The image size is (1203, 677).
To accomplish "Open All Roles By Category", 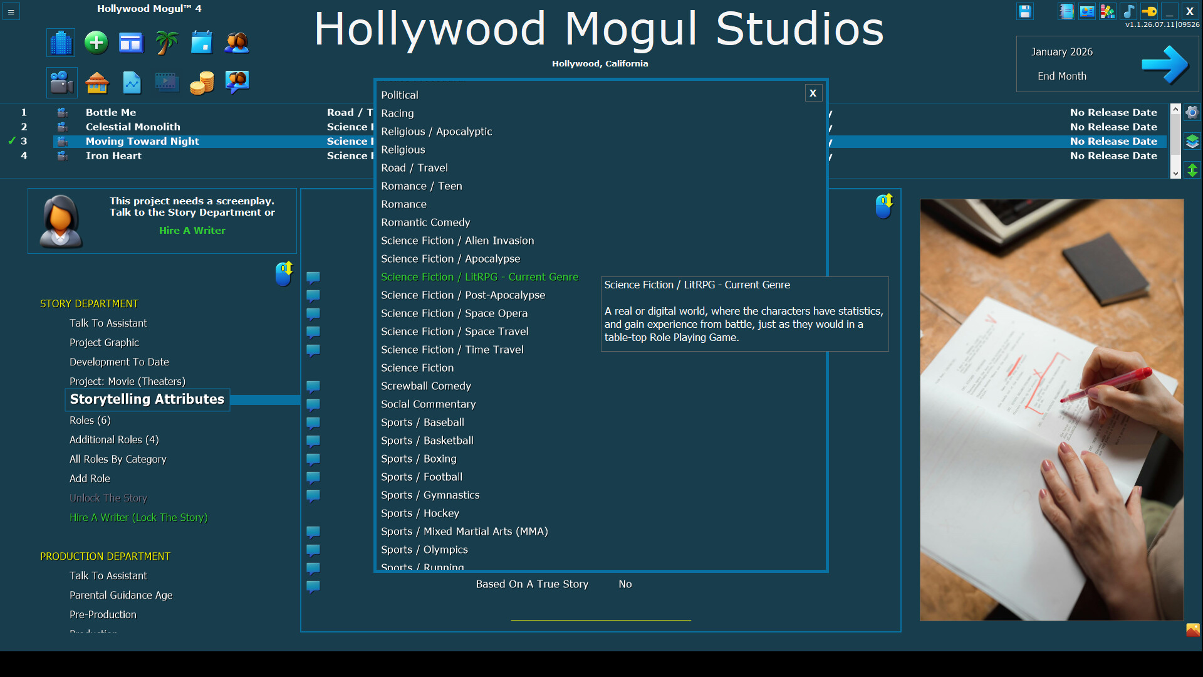I will pos(118,459).
